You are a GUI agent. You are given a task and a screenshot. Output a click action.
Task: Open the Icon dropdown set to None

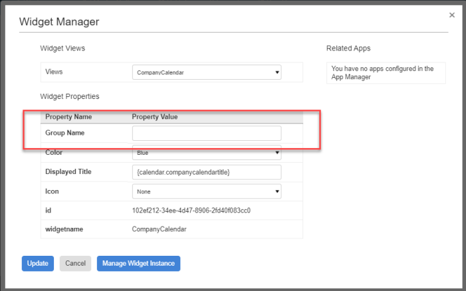207,191
